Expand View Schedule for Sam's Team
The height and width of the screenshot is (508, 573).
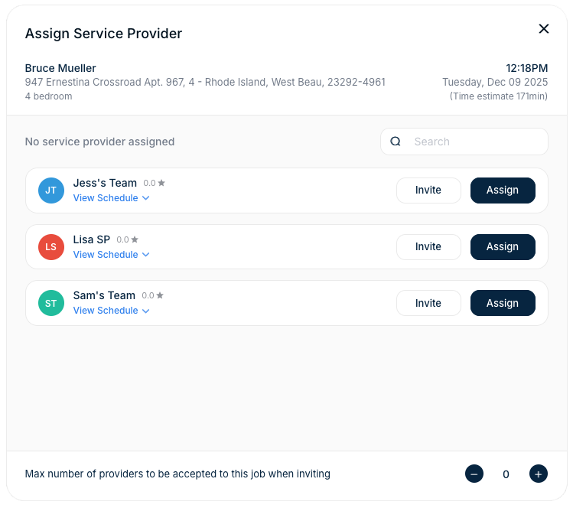point(111,311)
